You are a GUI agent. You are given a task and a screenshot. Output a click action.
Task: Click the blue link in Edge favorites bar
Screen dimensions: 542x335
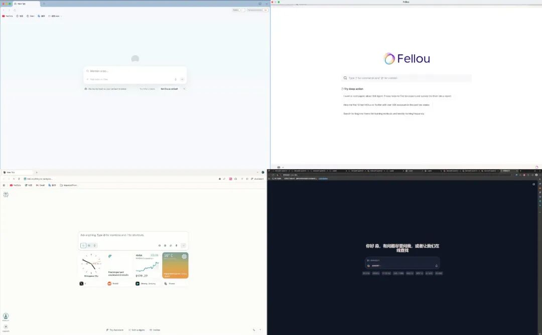tap(323, 179)
